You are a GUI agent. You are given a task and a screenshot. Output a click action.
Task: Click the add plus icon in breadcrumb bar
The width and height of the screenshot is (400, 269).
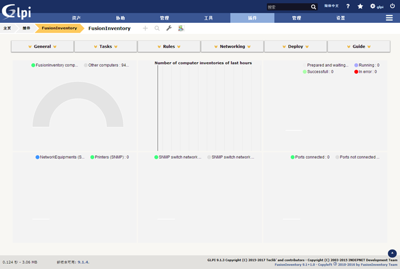pyautogui.click(x=145, y=29)
